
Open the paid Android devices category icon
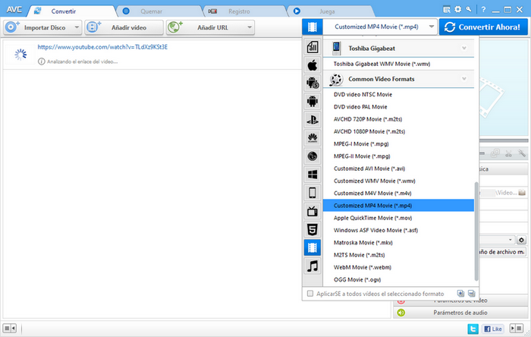pyautogui.click(x=313, y=83)
